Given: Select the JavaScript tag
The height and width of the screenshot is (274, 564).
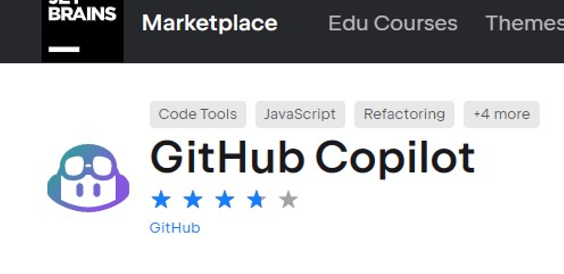Looking at the screenshot, I should 300,114.
